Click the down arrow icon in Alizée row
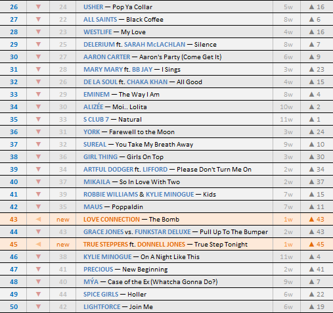 (38, 107)
